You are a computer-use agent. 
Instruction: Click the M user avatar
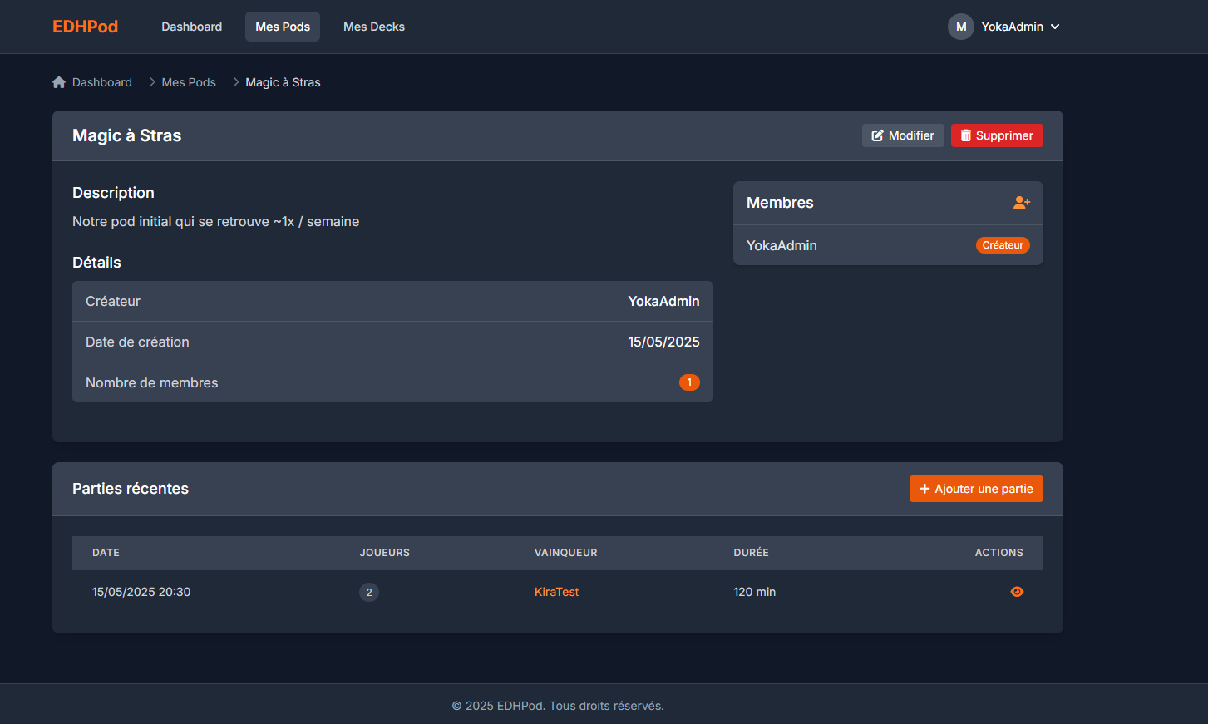(x=960, y=27)
